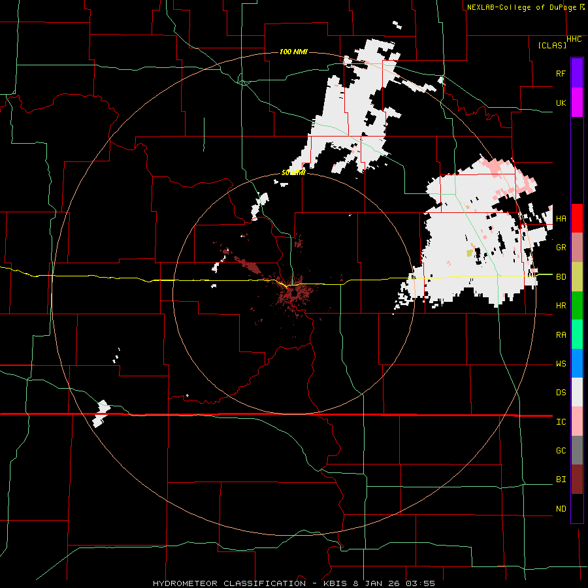The height and width of the screenshot is (588, 588).
Task: Click the white dry snow blob in southwest
Action: coord(101,414)
